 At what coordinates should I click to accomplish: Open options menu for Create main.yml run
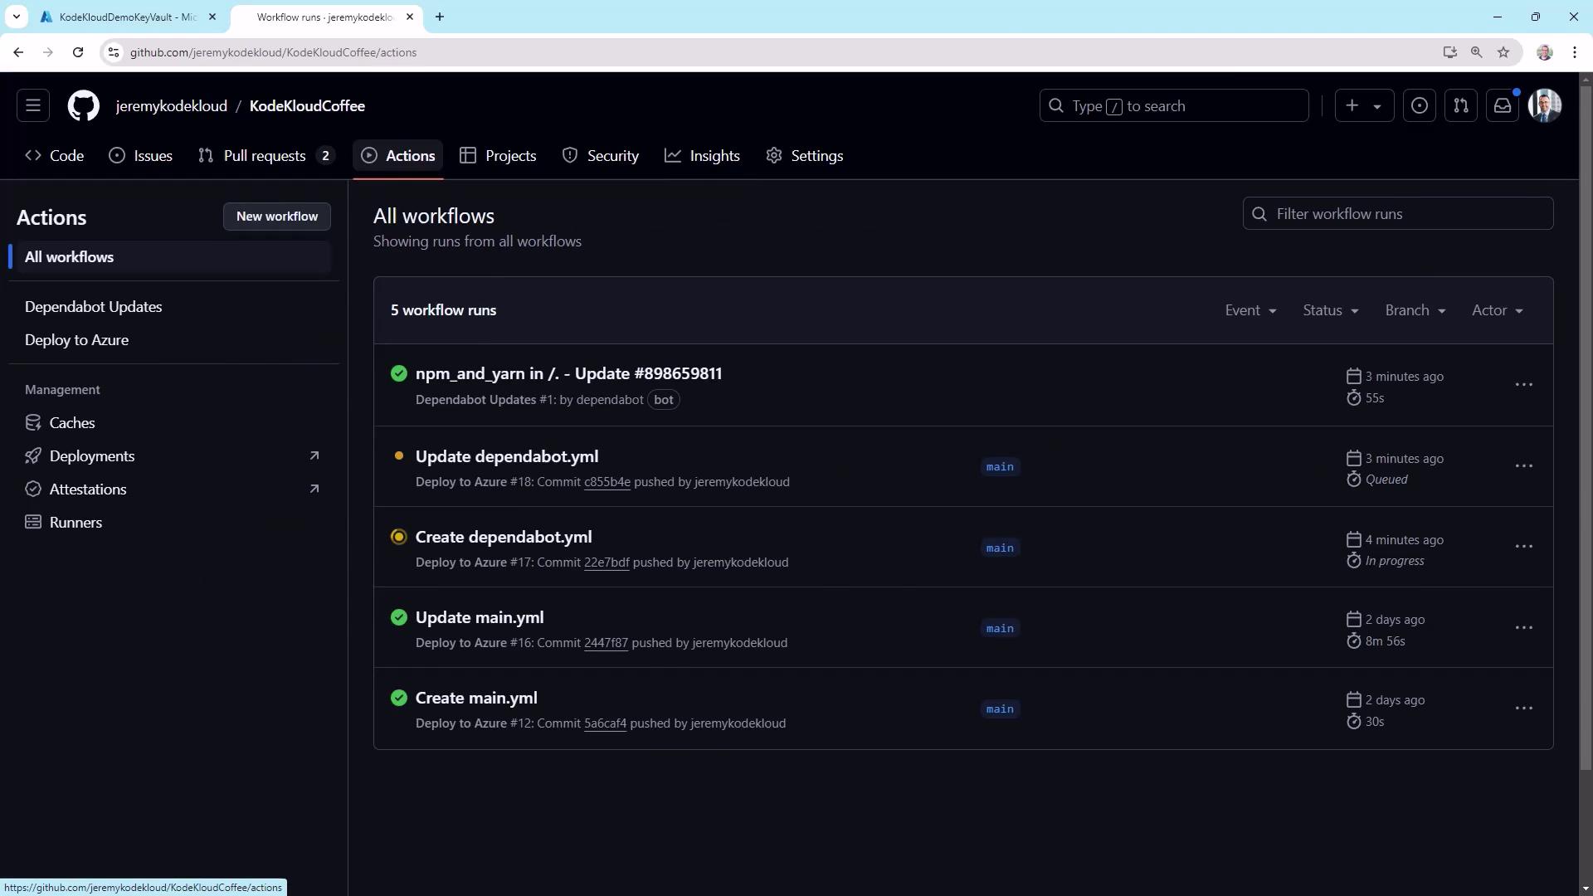click(1523, 709)
